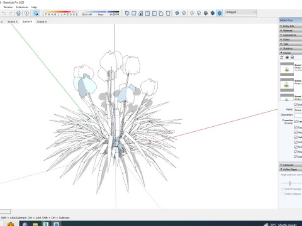Click the scene Description input field
Viewport: 302px width, 226px height.
[298, 116]
